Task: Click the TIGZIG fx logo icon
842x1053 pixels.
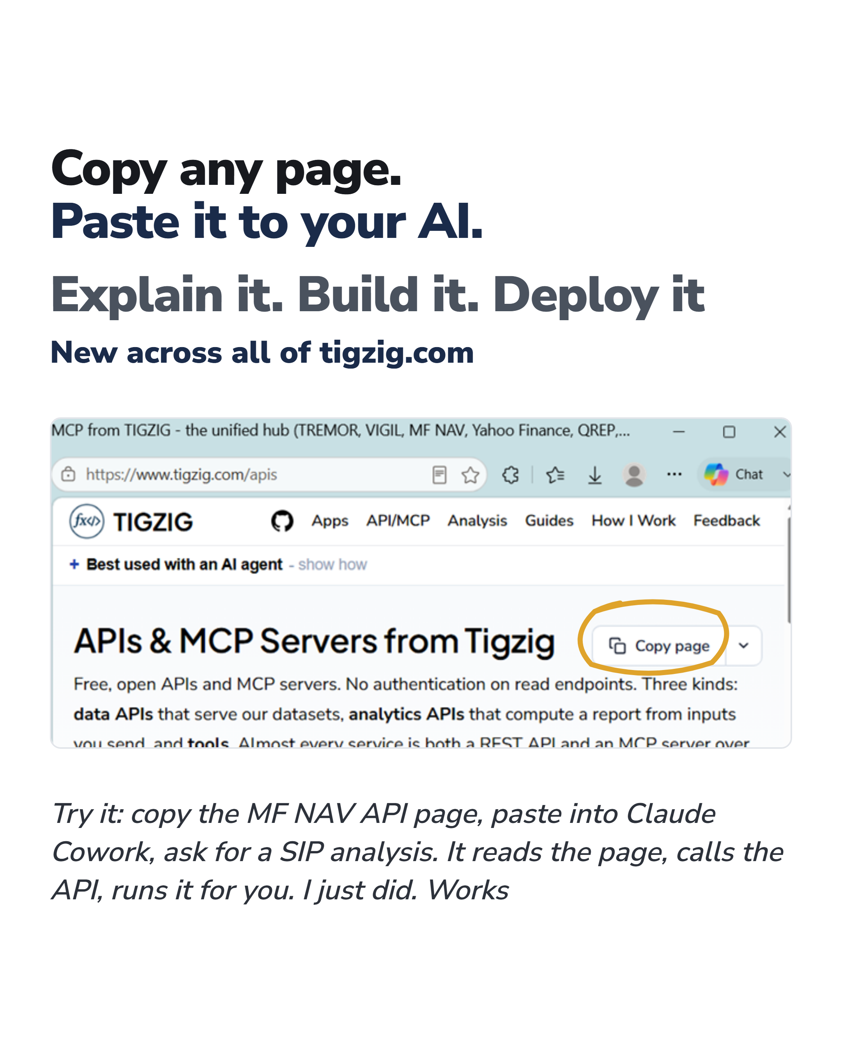Action: [87, 521]
